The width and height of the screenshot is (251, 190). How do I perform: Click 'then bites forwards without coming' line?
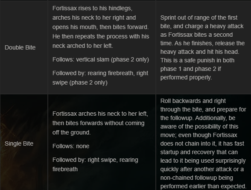pyautogui.click(x=99, y=123)
